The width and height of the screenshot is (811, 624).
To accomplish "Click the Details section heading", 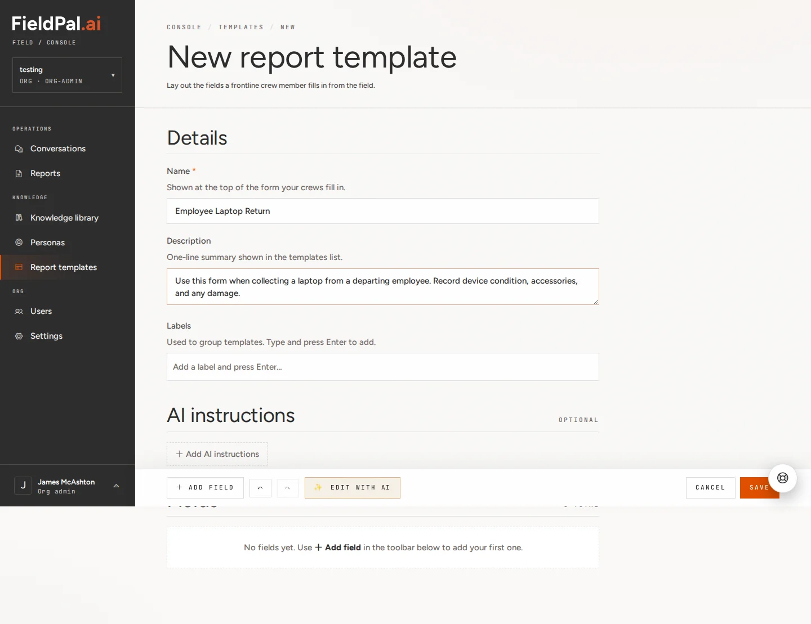I will [x=197, y=138].
